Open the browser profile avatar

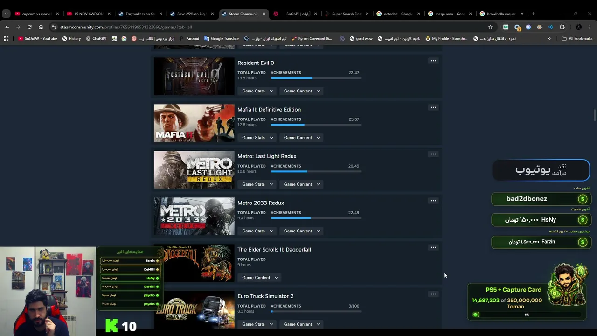tap(578, 27)
